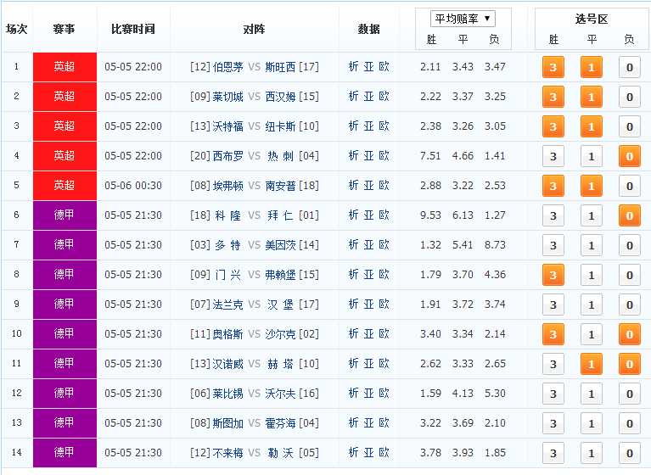Toggle loss (0) for match 1 伯恩茅

(x=630, y=67)
